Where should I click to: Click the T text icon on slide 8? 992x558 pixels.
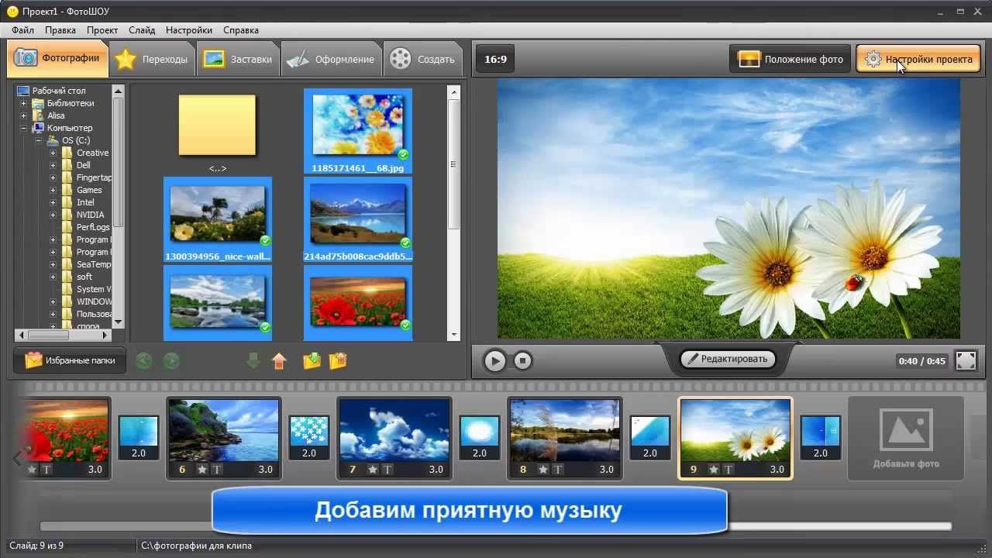558,469
